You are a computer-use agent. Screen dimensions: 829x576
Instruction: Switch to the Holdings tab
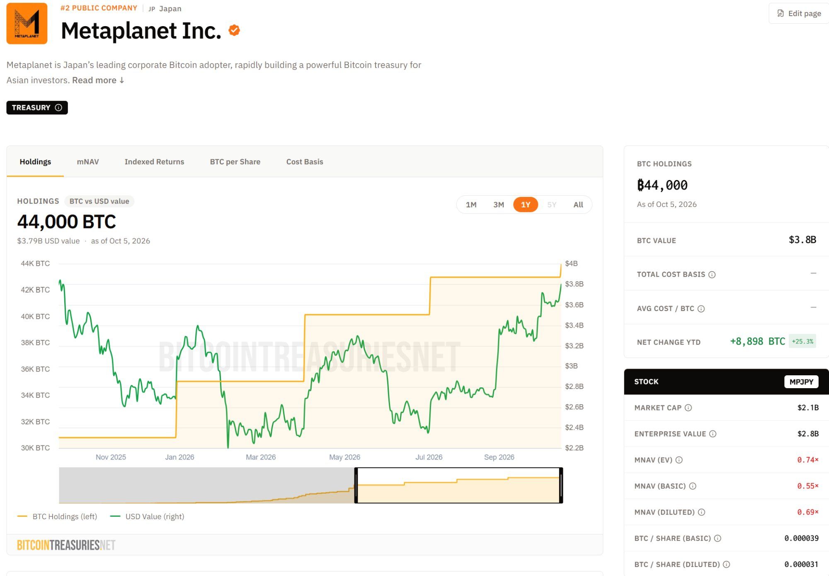pos(35,162)
